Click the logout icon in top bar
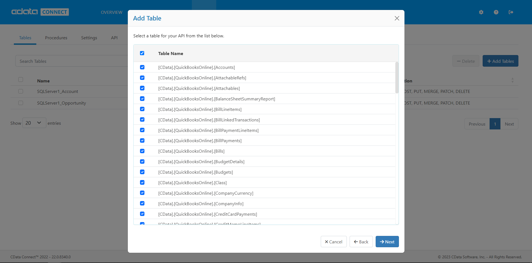This screenshot has width=532, height=263. [x=511, y=12]
